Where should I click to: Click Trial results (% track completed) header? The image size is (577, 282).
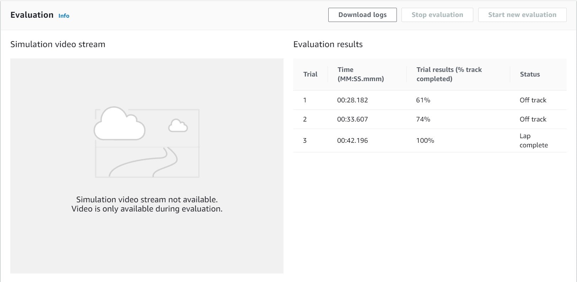449,74
